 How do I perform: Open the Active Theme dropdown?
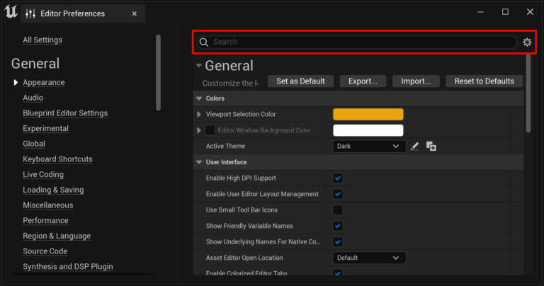click(x=369, y=147)
